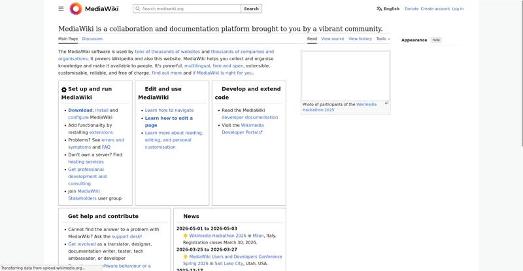
Task: Open the main hamburger menu
Action: click(x=61, y=9)
